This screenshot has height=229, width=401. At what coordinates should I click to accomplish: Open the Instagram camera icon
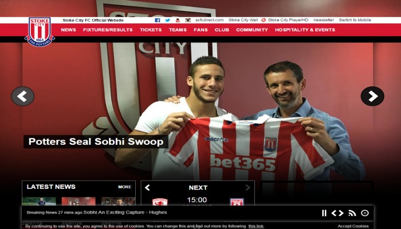(188, 20)
